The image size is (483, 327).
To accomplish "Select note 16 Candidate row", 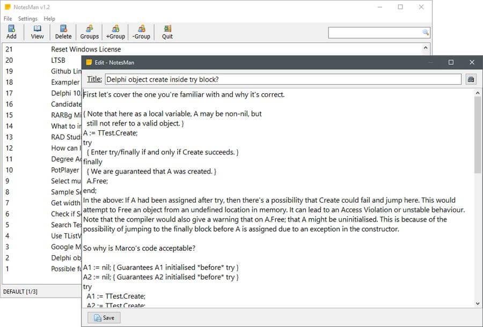I will [42, 105].
